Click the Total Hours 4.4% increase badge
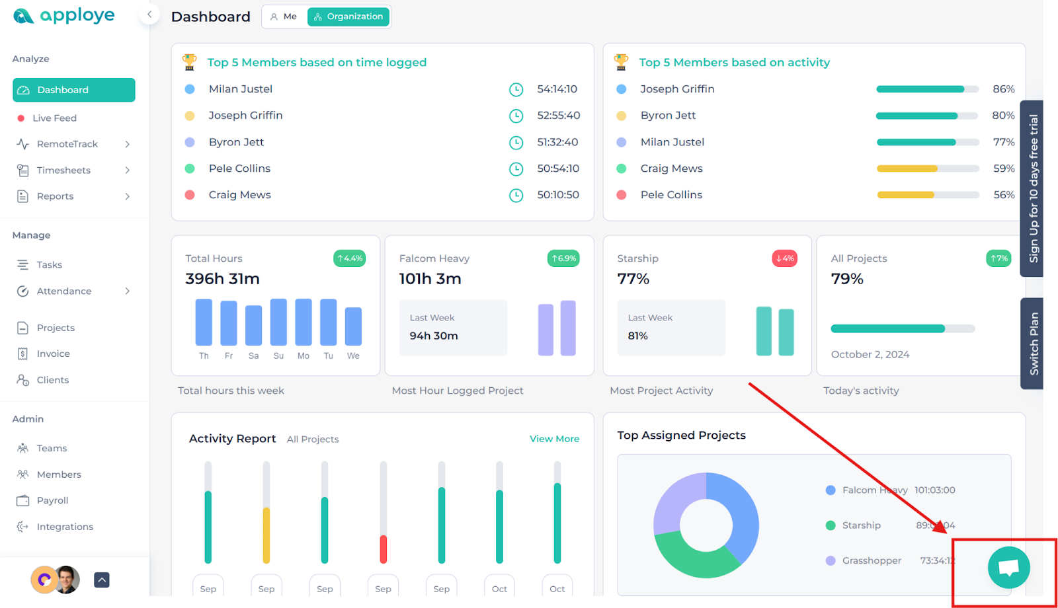Viewport: 1058px width, 608px height. tap(350, 258)
